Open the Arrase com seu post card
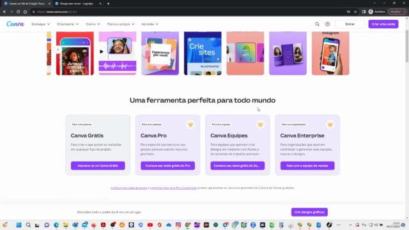The height and width of the screenshot is (230, 409). (x=75, y=53)
